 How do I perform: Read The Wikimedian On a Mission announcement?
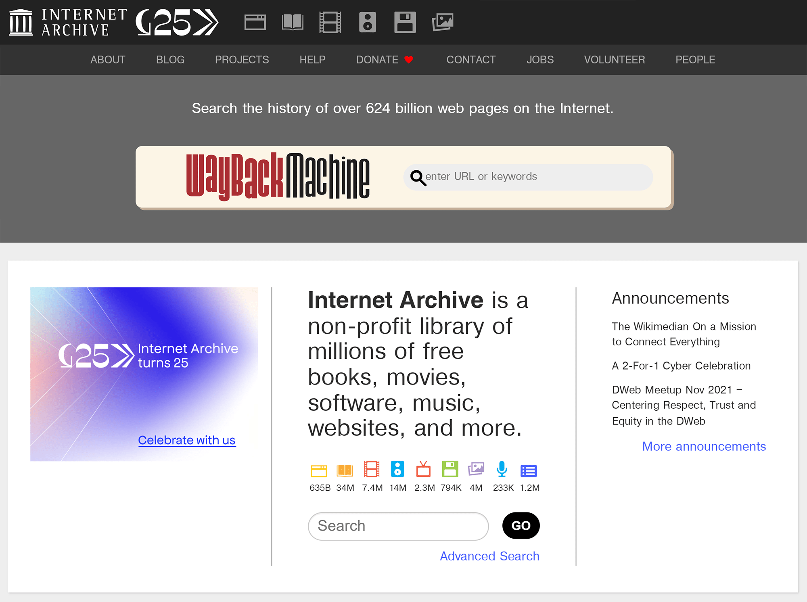684,334
